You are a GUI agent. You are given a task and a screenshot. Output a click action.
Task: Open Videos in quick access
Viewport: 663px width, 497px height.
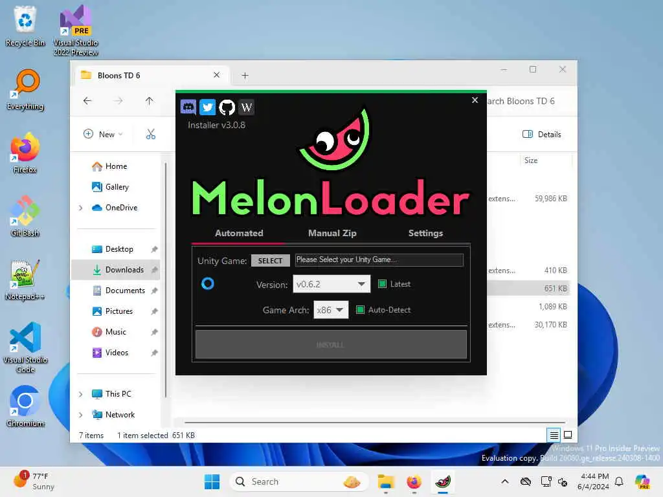pos(117,353)
